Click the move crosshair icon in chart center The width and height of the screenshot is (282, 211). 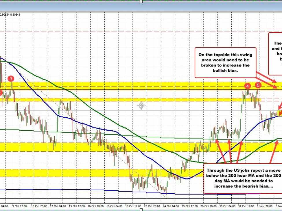141,106
